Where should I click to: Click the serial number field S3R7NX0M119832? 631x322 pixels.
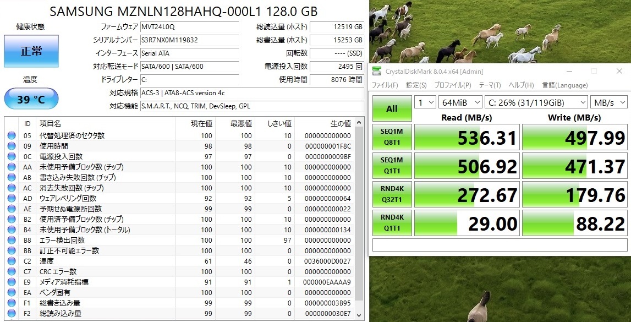click(190, 40)
